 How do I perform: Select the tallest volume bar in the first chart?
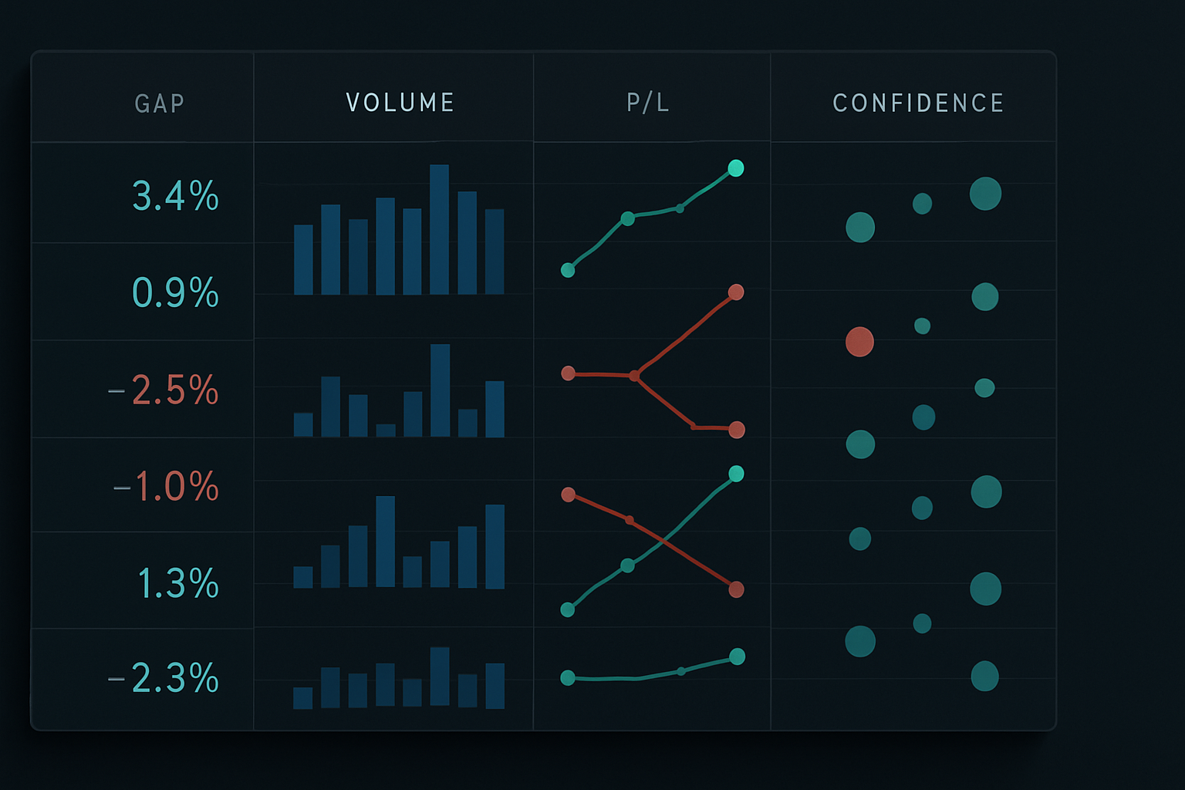click(440, 231)
